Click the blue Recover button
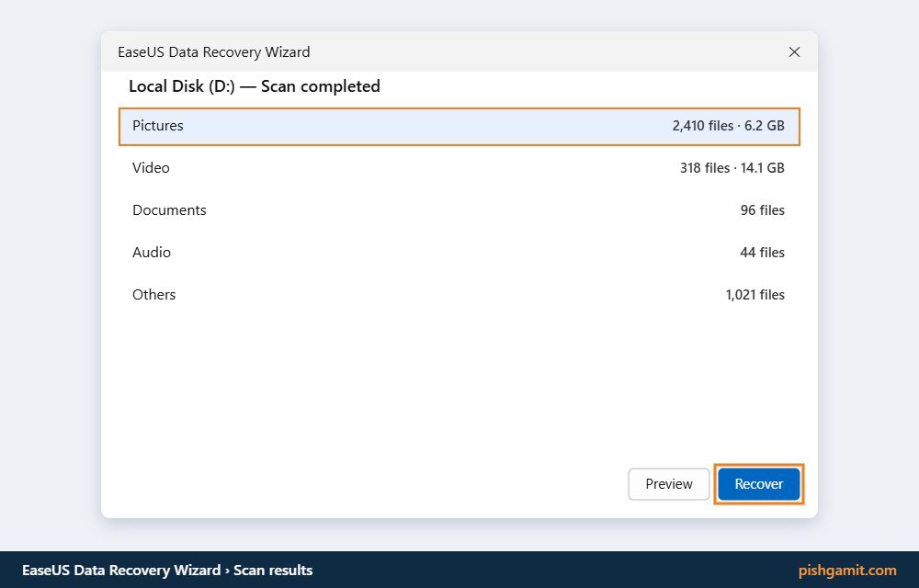The height and width of the screenshot is (588, 919). tap(758, 484)
